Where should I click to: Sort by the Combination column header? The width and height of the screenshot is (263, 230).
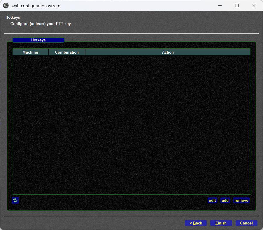pos(67,52)
